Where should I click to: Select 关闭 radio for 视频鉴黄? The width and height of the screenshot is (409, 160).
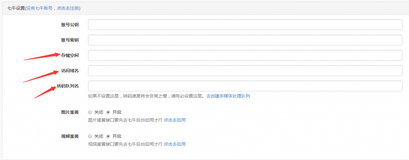click(90, 136)
